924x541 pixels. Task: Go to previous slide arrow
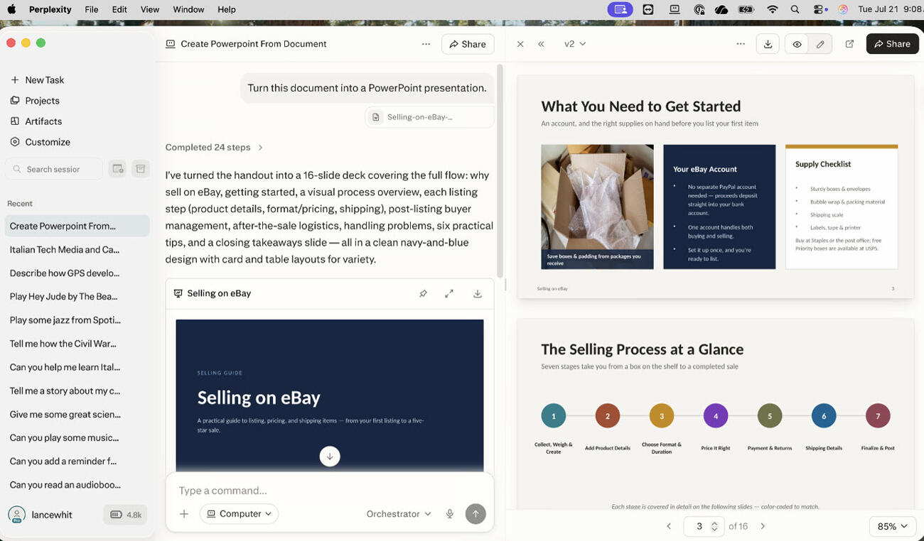(x=669, y=526)
